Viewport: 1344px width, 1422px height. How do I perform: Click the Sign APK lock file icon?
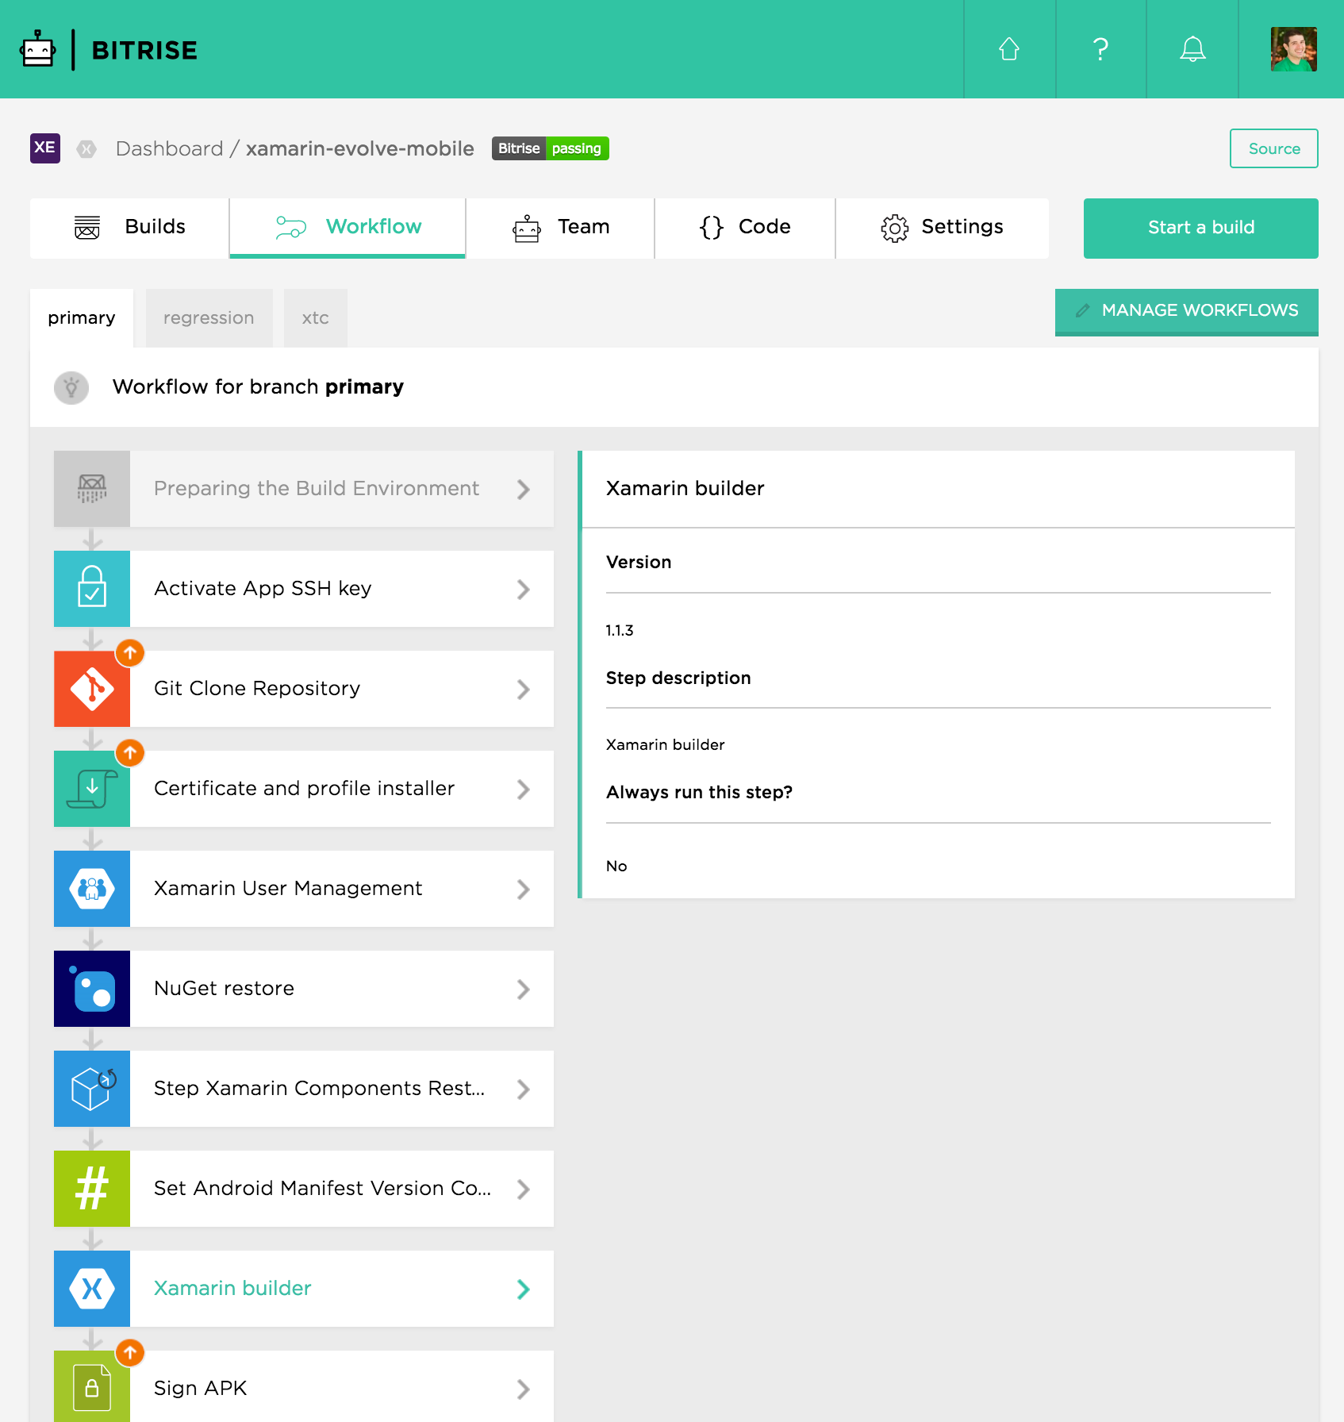click(92, 1387)
